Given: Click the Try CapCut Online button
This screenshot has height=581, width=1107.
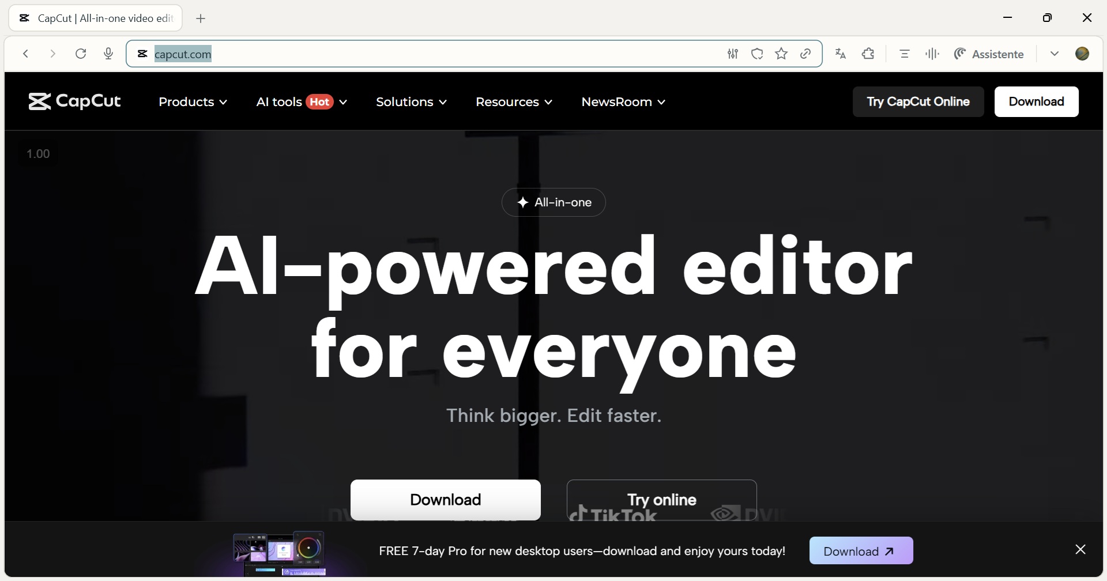Looking at the screenshot, I should (918, 102).
